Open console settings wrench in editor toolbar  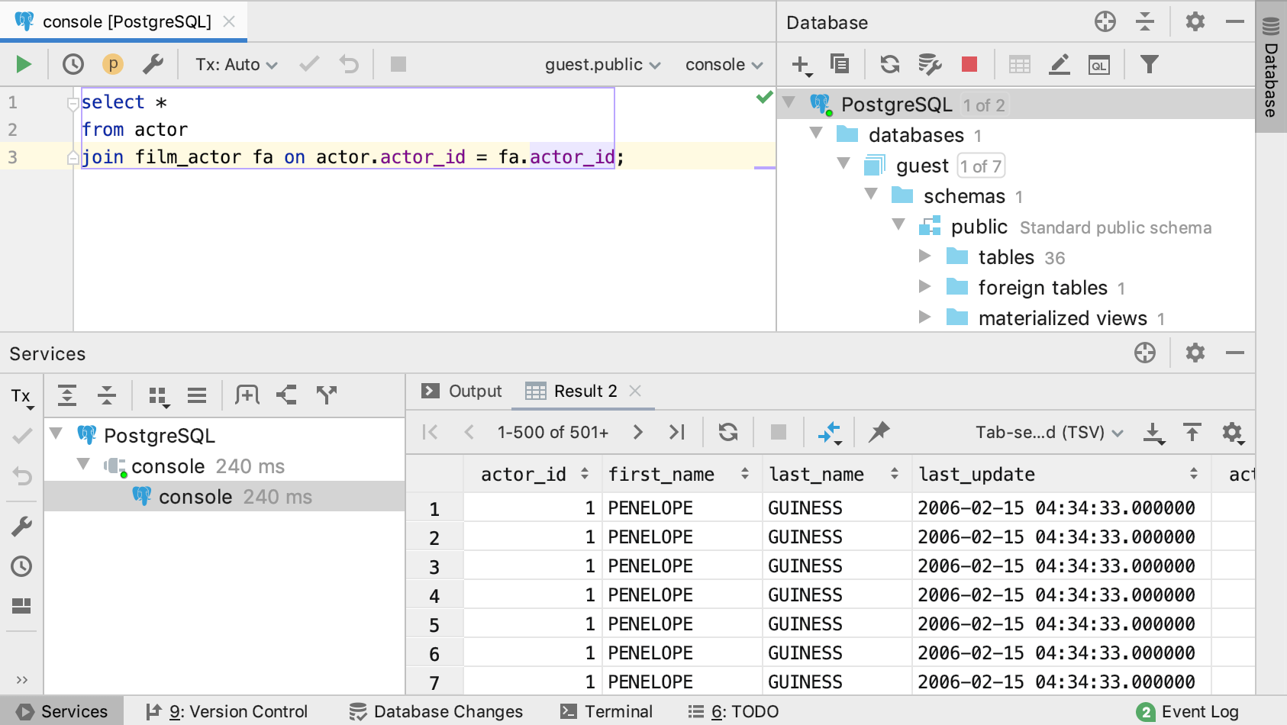153,64
